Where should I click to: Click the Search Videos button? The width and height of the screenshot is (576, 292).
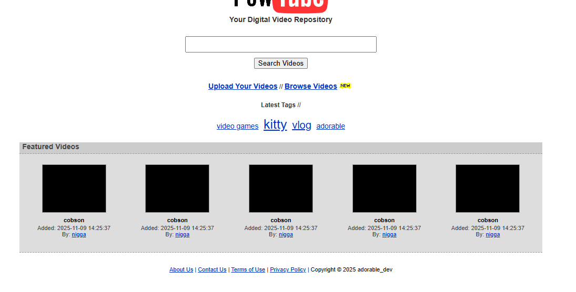pos(281,64)
